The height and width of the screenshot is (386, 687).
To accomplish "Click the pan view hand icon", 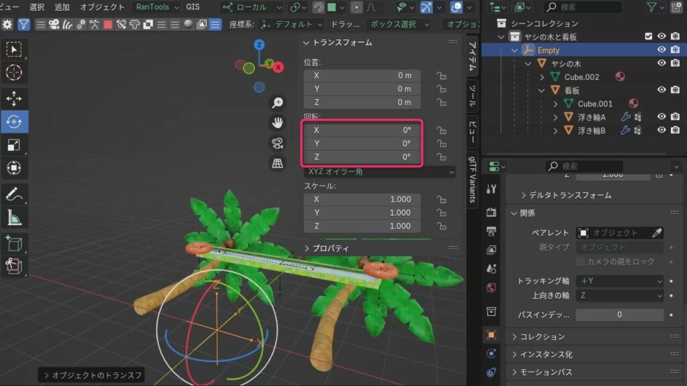I will coord(277,123).
